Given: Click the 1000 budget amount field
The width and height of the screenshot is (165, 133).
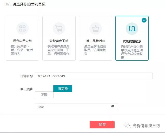Looking at the screenshot, I should (76, 107).
